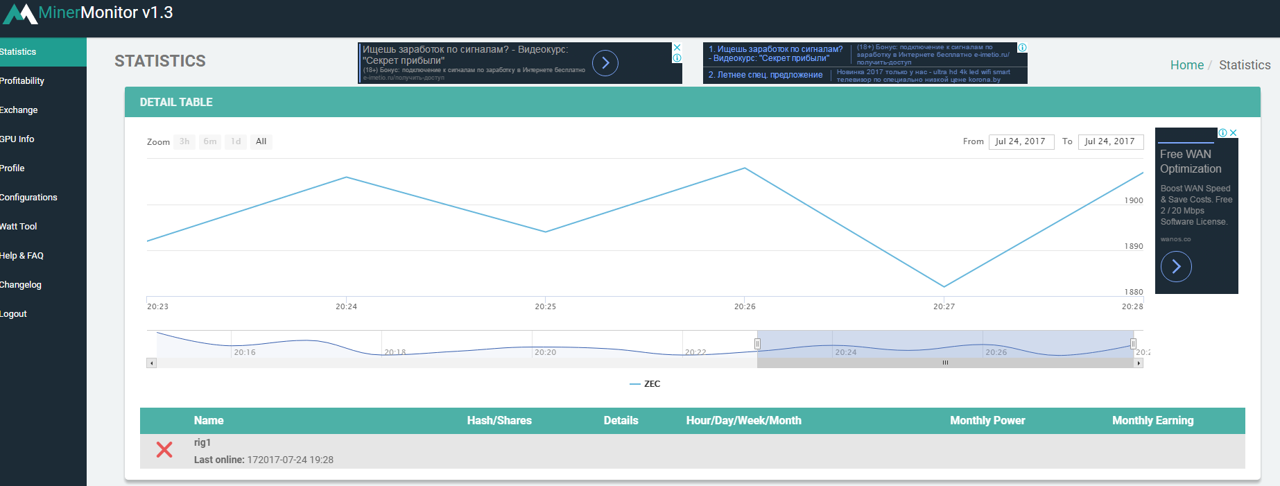1280x486 pixels.
Task: Click the Last online timestamp text
Action: 263,460
